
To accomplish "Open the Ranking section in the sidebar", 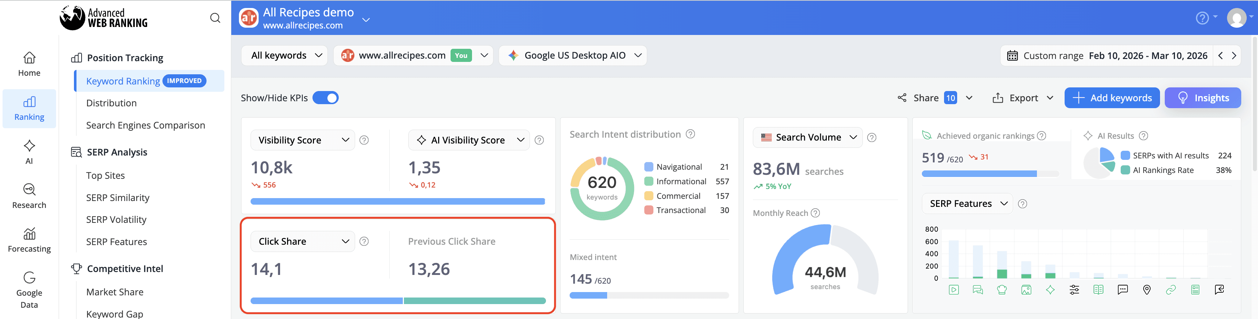I will (x=29, y=109).
